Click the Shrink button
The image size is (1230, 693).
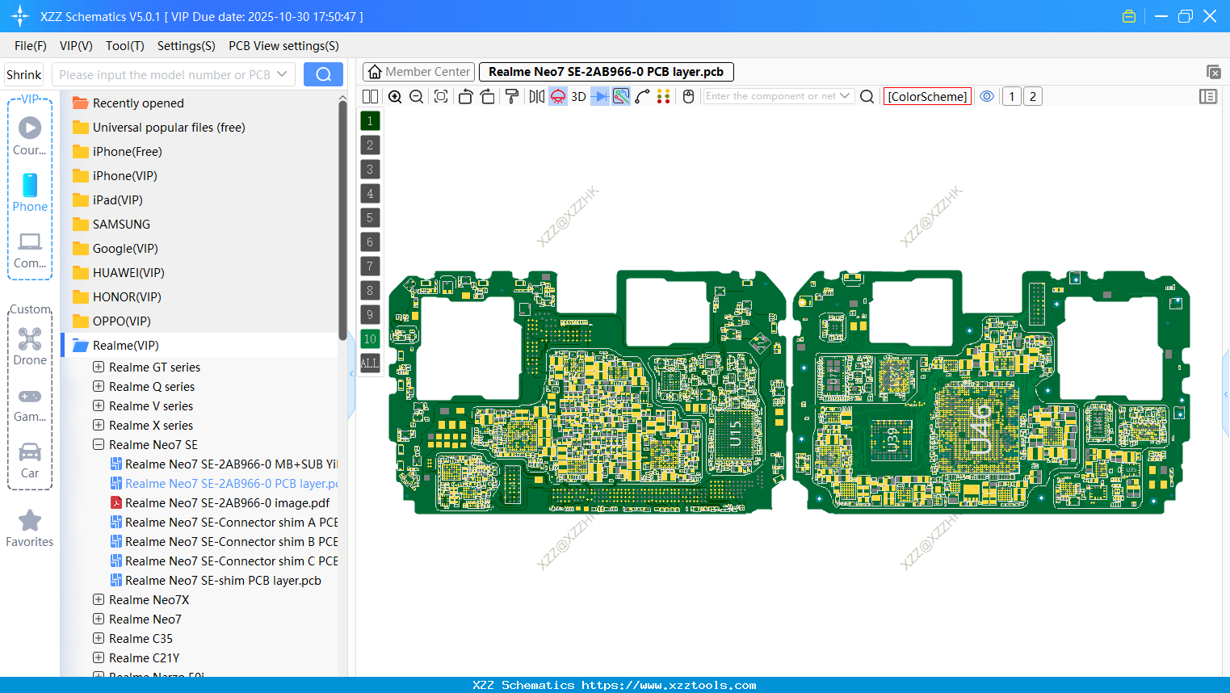[23, 74]
